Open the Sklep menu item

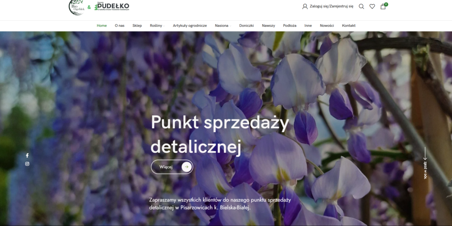(x=137, y=26)
